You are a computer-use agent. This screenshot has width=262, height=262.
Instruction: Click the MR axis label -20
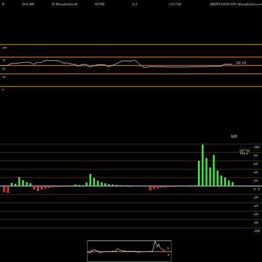256,198
